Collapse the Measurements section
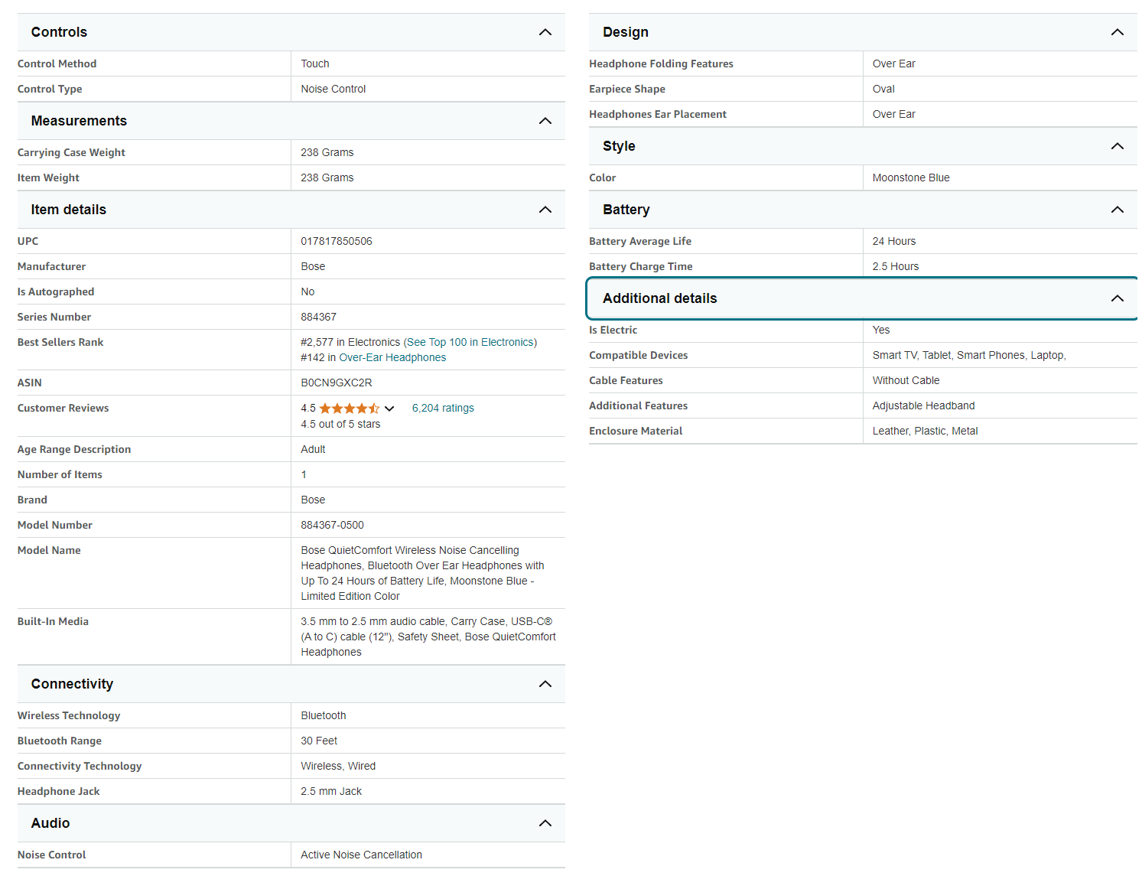1142x876 pixels. pos(291,121)
